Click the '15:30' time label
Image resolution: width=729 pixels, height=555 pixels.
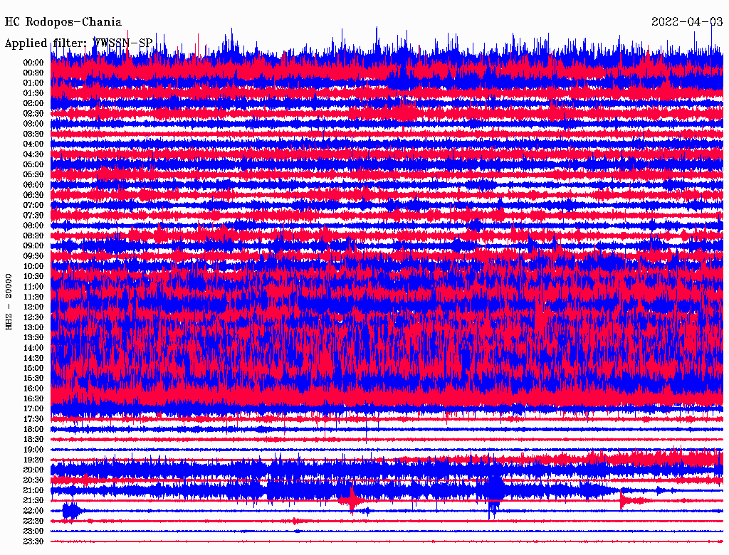pyautogui.click(x=33, y=379)
